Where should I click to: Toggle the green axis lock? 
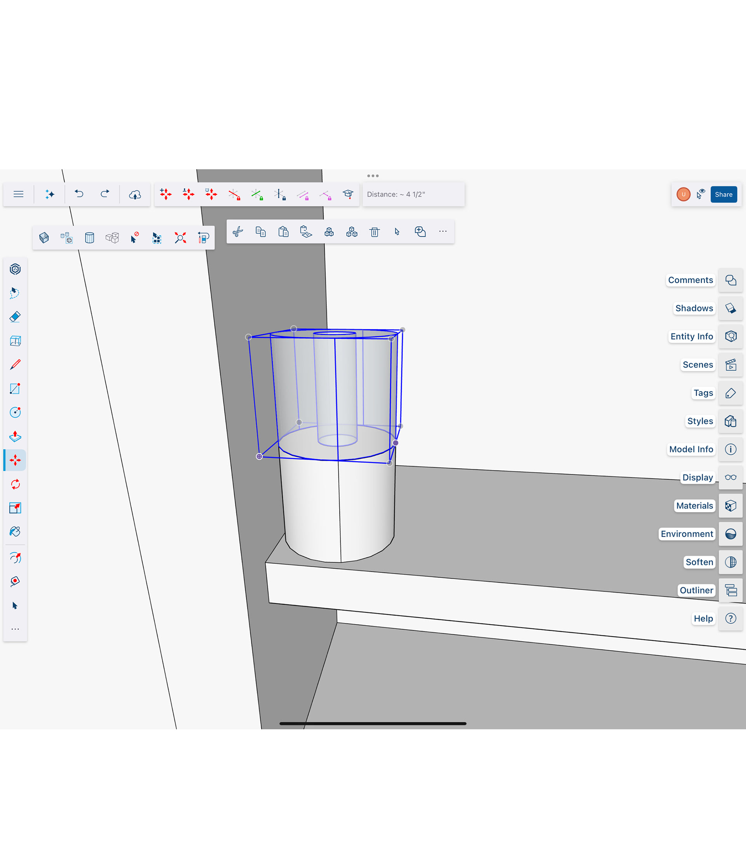[257, 194]
